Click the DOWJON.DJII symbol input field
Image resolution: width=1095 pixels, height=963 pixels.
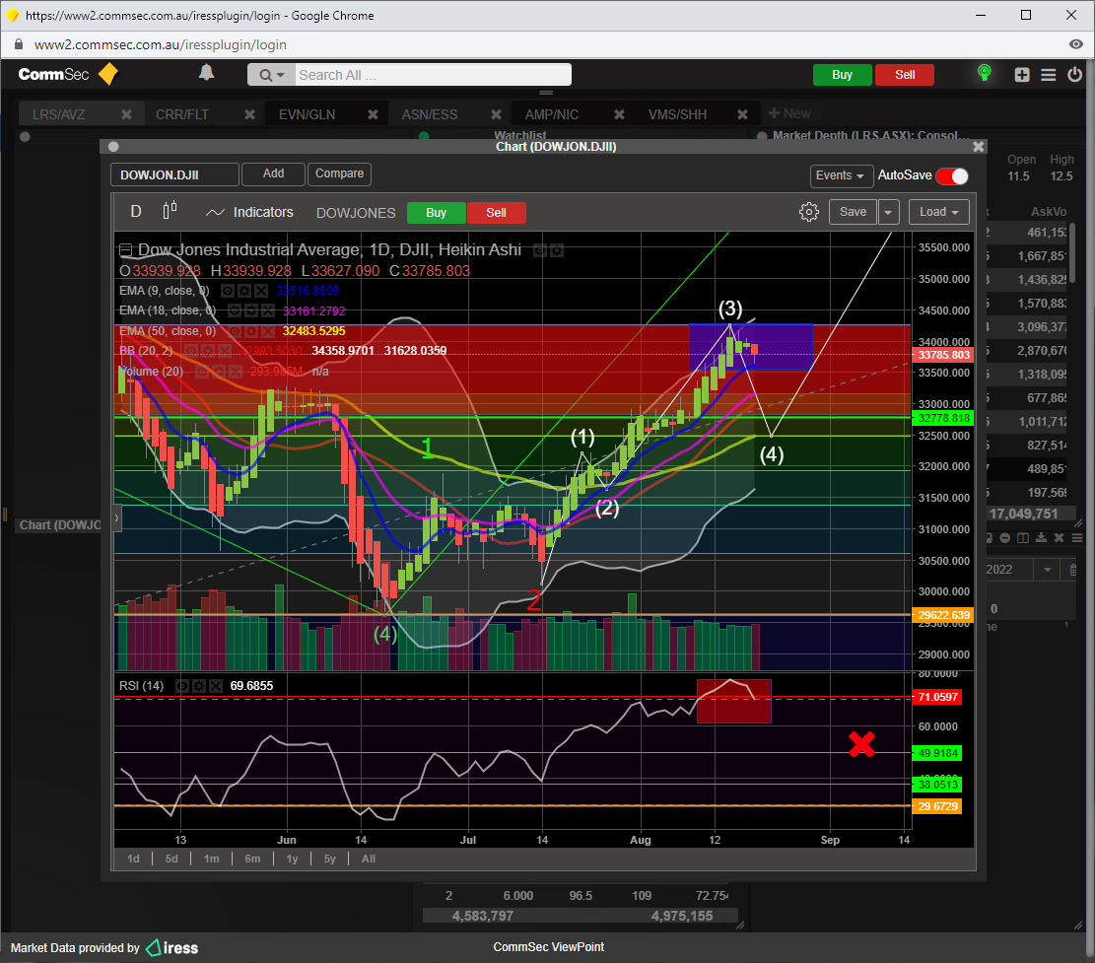tap(174, 175)
